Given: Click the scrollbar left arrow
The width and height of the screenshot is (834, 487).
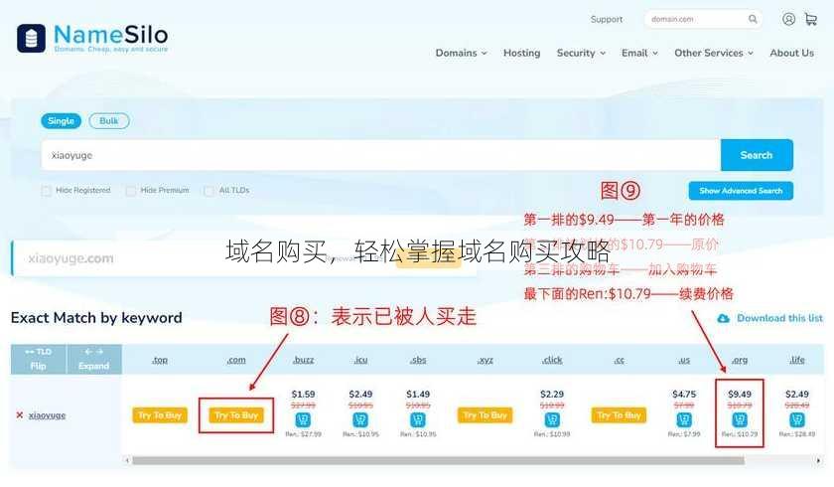Looking at the screenshot, I should [x=127, y=460].
